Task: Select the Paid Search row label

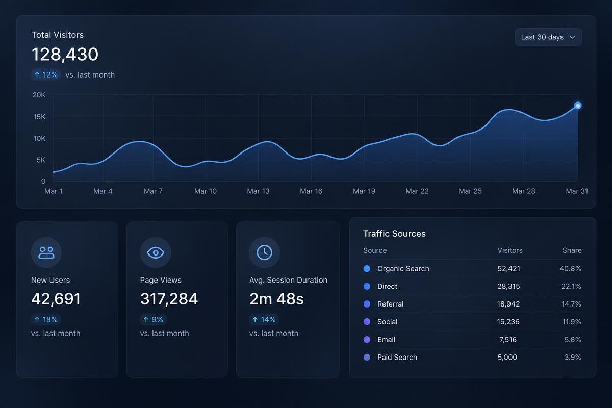Action: [x=397, y=358]
